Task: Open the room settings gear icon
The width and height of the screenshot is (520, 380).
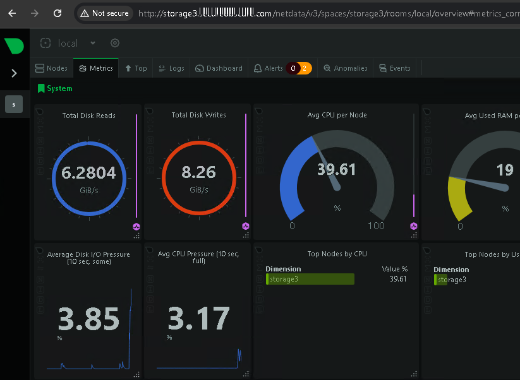Action: 115,43
